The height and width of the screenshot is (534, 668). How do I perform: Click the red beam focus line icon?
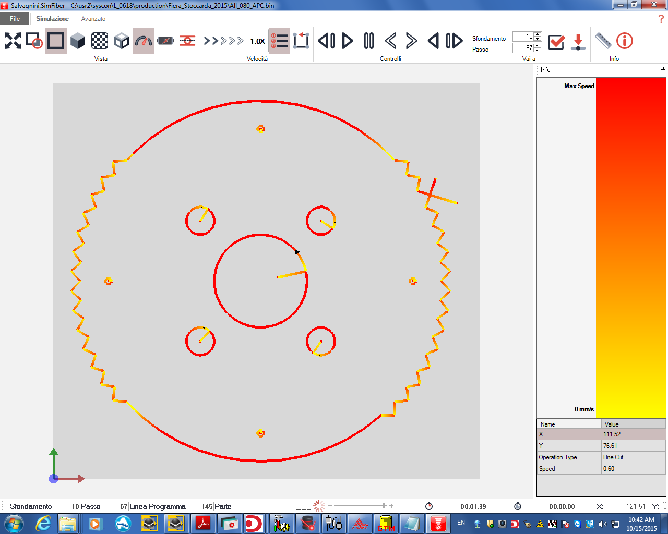coord(187,41)
